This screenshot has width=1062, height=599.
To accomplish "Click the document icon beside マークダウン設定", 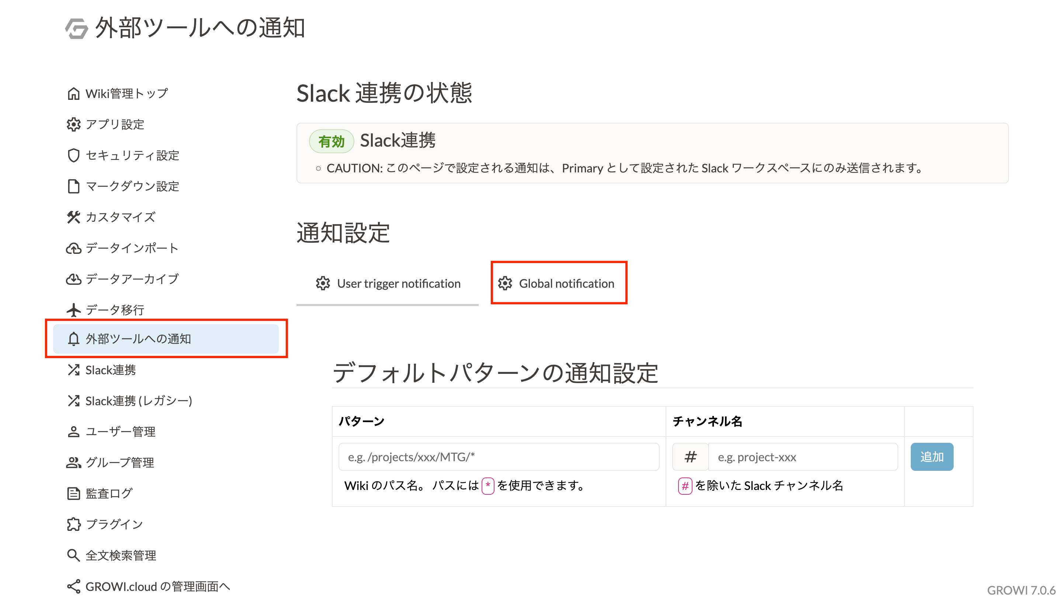I will tap(73, 186).
